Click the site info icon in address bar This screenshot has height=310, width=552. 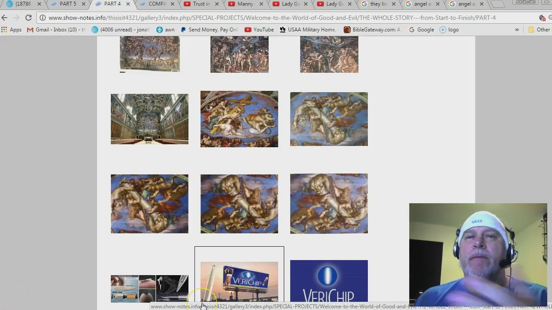coord(43,18)
